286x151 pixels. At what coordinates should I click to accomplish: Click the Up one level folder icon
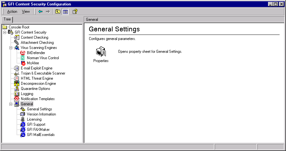pos(58,12)
